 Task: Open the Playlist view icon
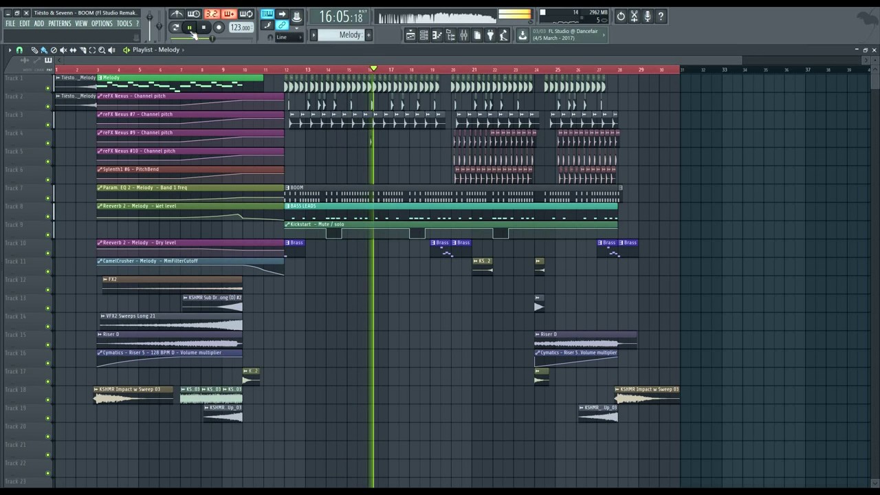point(410,35)
